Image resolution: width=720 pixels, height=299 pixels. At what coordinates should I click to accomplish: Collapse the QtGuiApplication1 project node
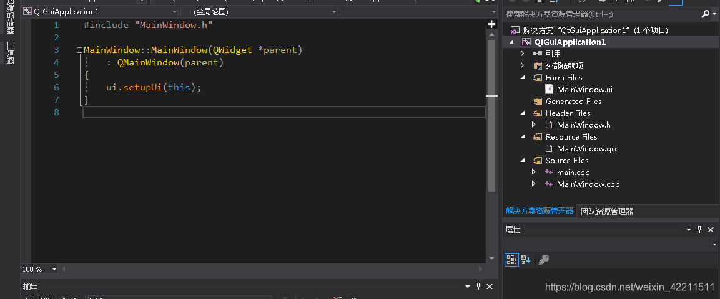point(512,42)
